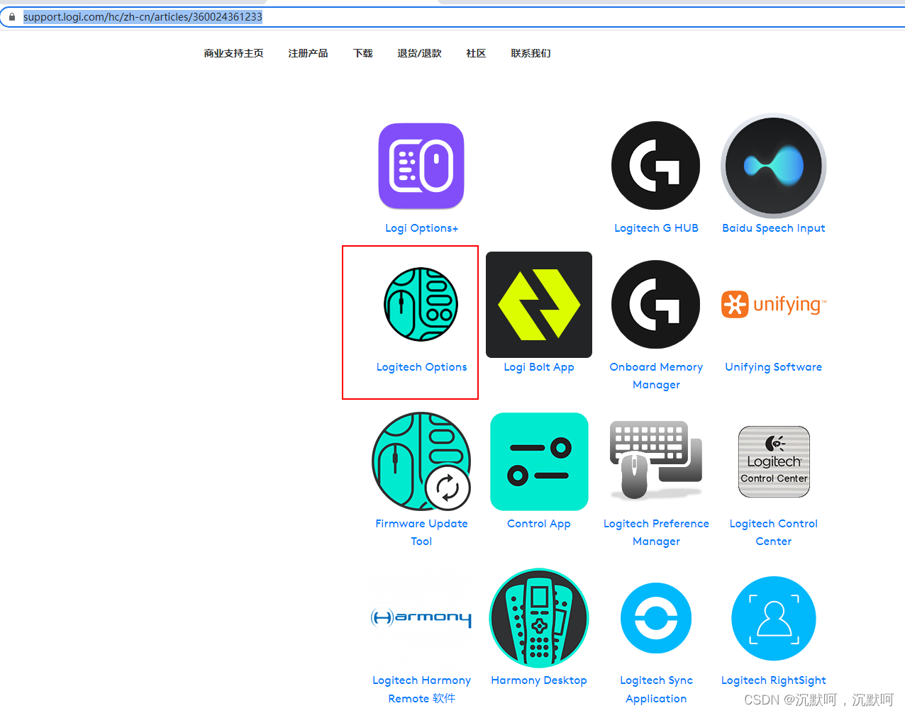Viewport: 905px width, 713px height.
Task: Follow the Logitech Sync Application link
Action: point(656,689)
